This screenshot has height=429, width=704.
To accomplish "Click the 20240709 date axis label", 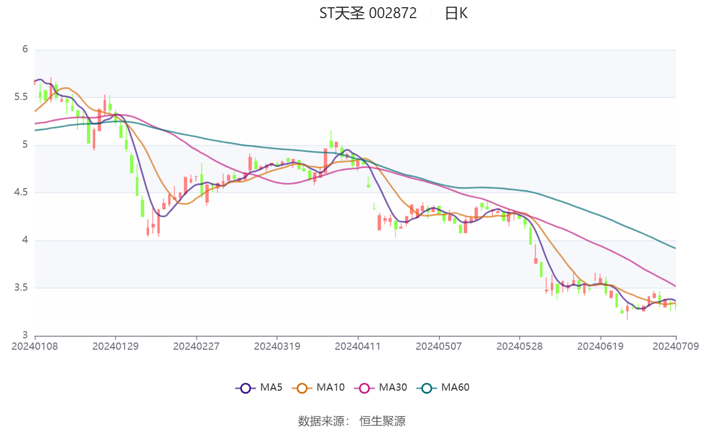I will (x=676, y=346).
